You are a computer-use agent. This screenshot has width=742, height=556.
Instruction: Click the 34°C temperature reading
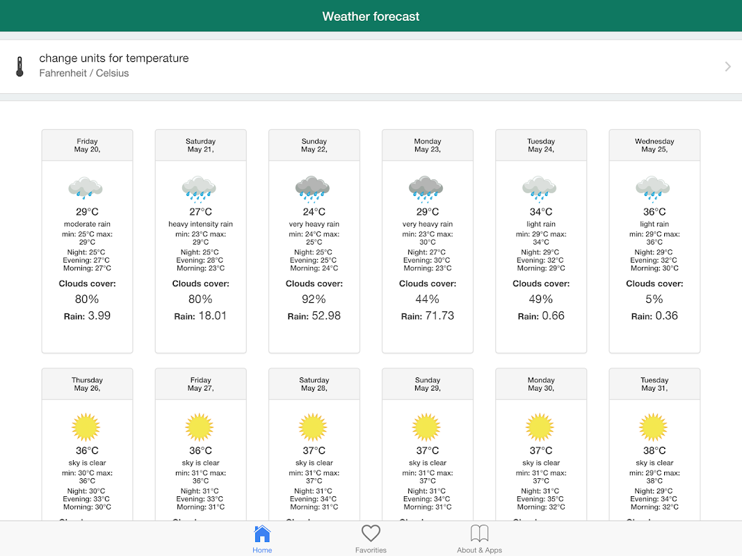541,212
